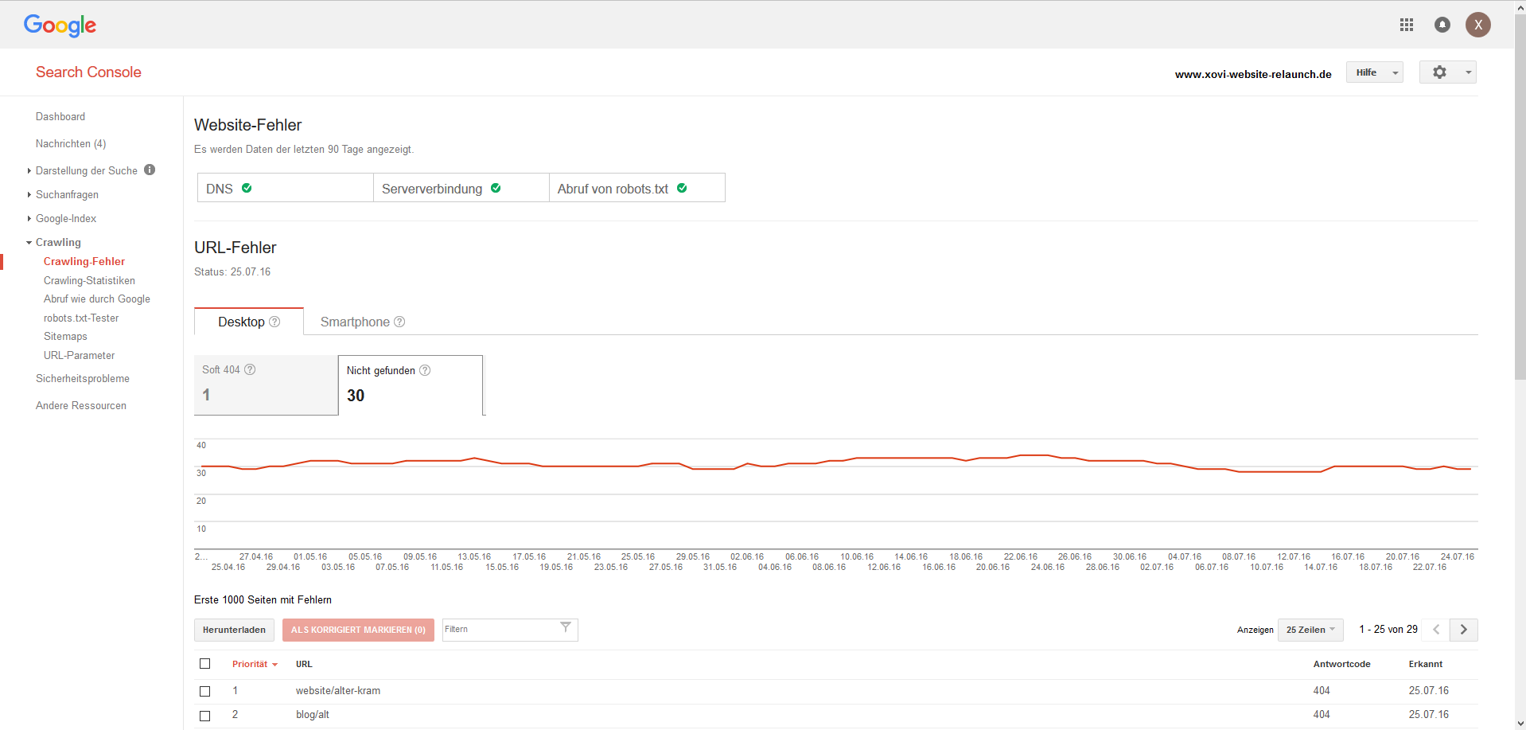Click DNS green check status icon
The height and width of the screenshot is (730, 1526).
(247, 188)
